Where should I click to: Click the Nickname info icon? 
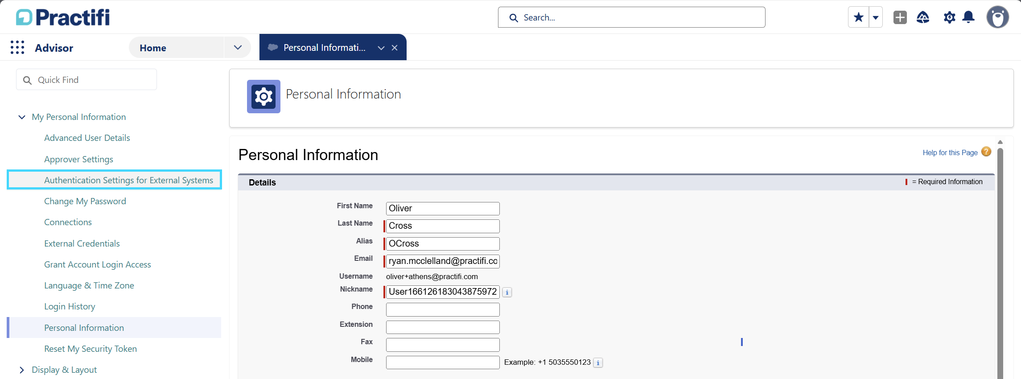(507, 292)
